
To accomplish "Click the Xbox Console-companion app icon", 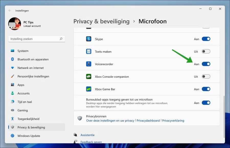I will tap(89, 76).
